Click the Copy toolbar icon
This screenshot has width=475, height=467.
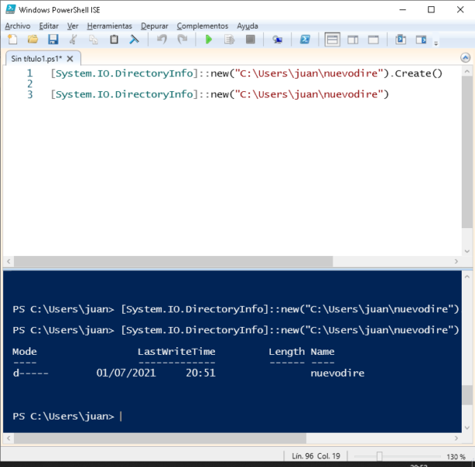pyautogui.click(x=93, y=40)
